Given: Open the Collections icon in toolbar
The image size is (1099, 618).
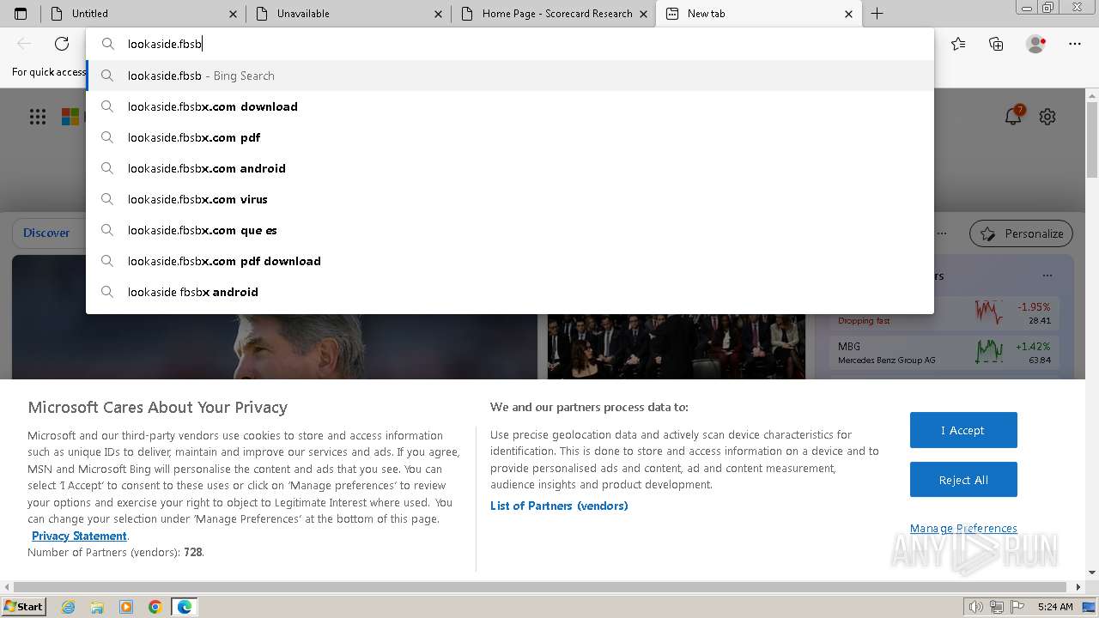Looking at the screenshot, I should pos(996,44).
